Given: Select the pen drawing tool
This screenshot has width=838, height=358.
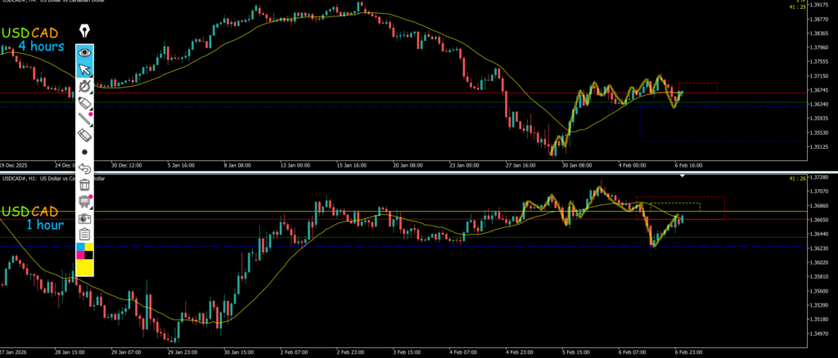Looking at the screenshot, I should [x=84, y=86].
